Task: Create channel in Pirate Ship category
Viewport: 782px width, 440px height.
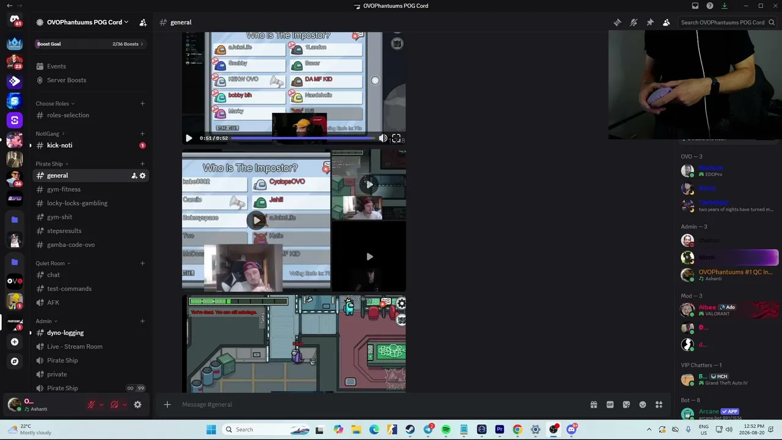Action: click(x=142, y=164)
